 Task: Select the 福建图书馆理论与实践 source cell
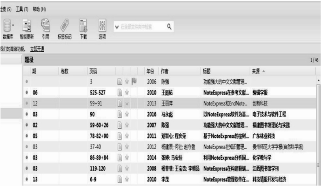point(271,125)
